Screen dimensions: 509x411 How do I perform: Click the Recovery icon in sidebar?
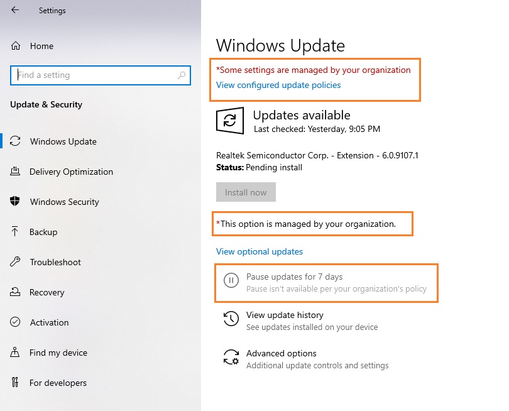15,292
